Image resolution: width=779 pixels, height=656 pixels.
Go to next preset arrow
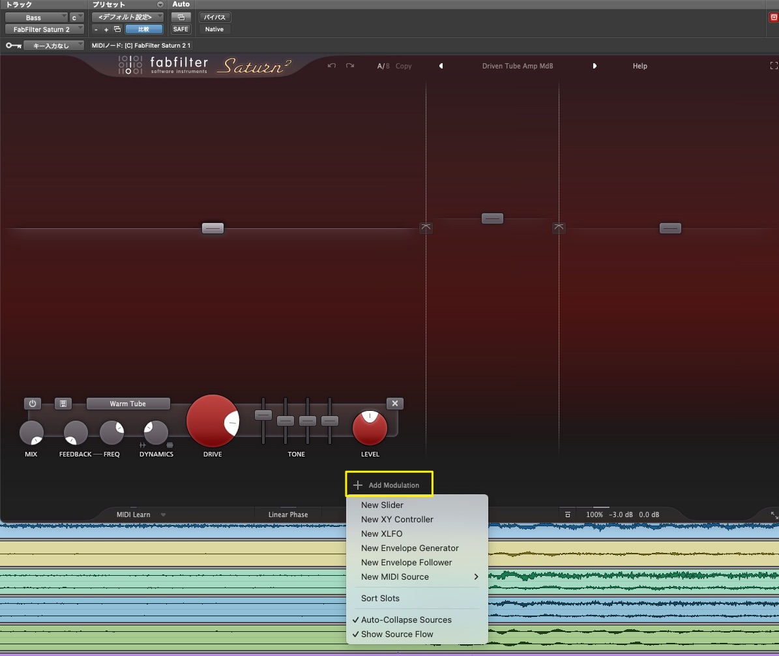click(594, 66)
